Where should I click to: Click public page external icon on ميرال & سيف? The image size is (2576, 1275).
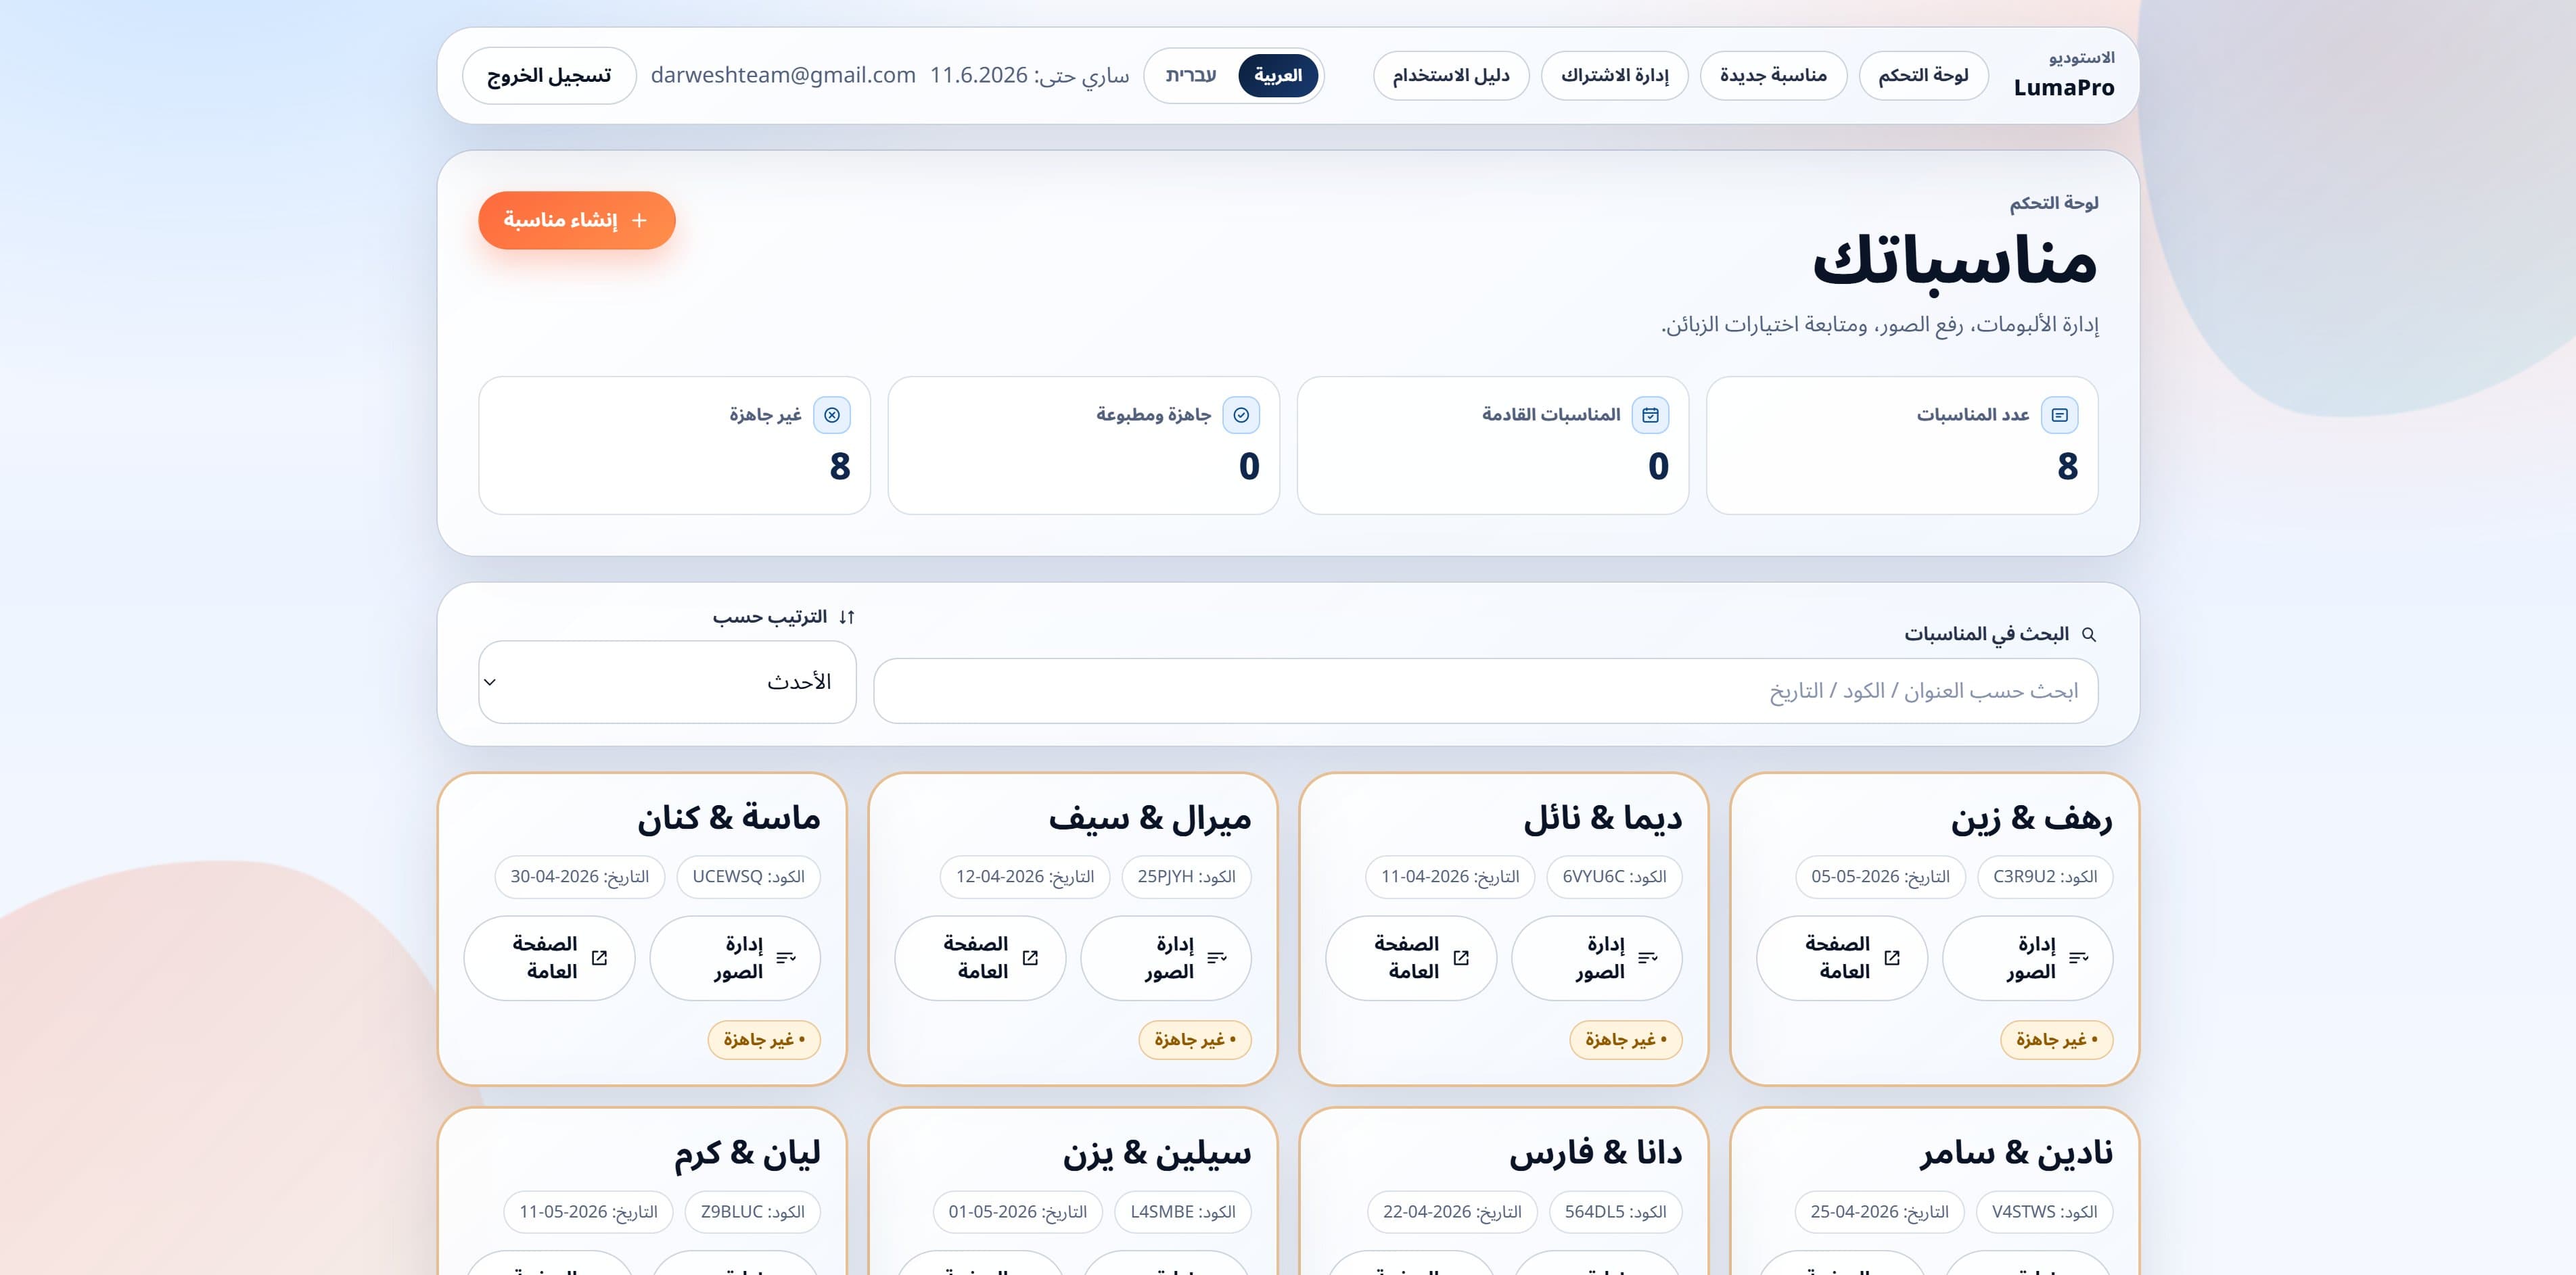coord(1030,957)
